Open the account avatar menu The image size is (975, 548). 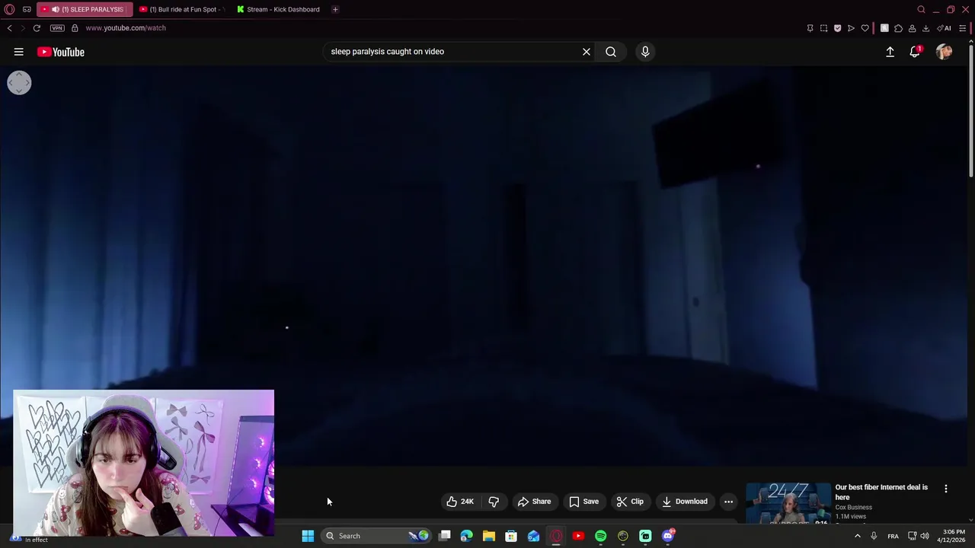[x=945, y=52]
